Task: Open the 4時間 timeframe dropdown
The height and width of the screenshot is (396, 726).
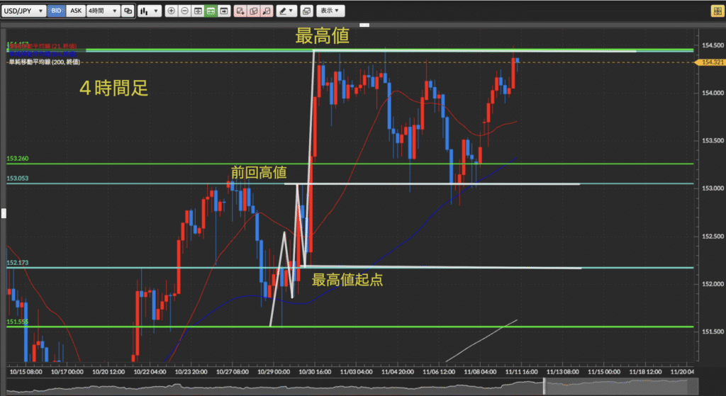Action: point(103,11)
